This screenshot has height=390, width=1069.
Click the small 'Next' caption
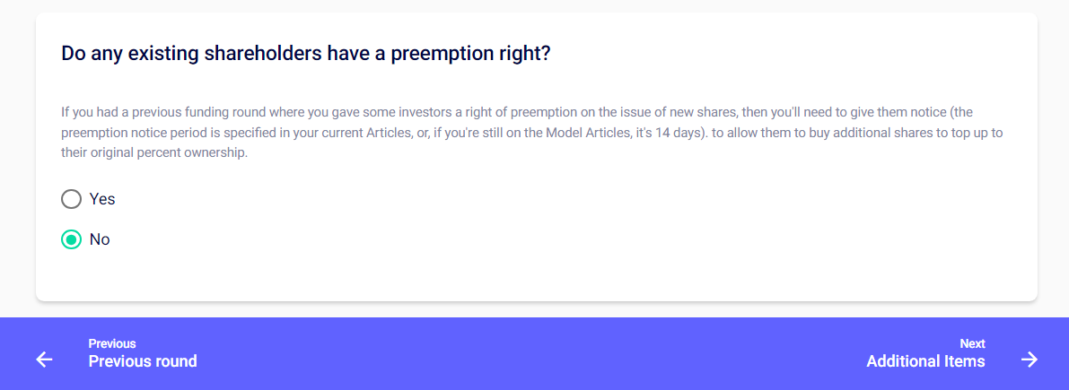(972, 343)
